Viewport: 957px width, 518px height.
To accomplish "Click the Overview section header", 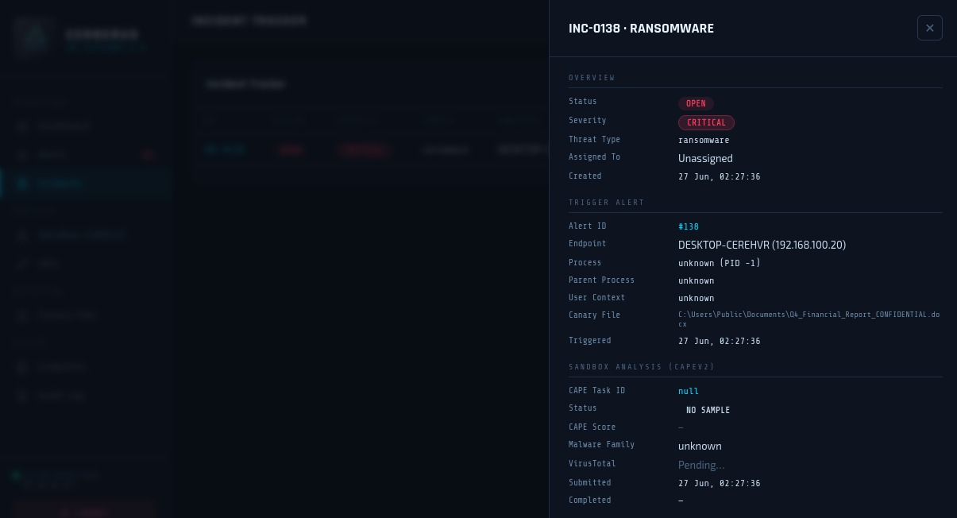I will [592, 78].
